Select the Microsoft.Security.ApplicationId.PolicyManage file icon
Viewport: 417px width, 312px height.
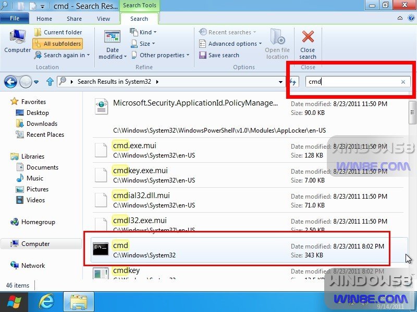click(102, 107)
